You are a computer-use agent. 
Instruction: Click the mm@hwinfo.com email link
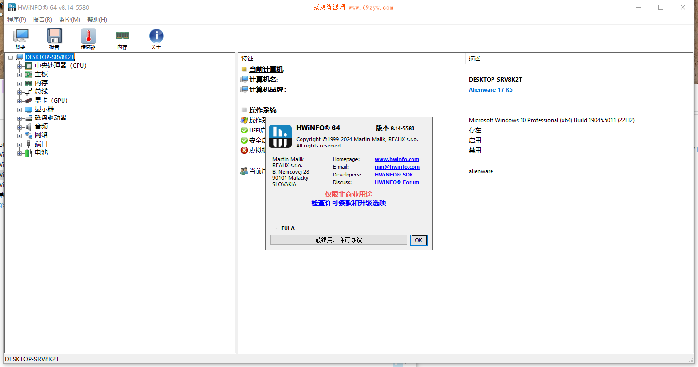397,167
